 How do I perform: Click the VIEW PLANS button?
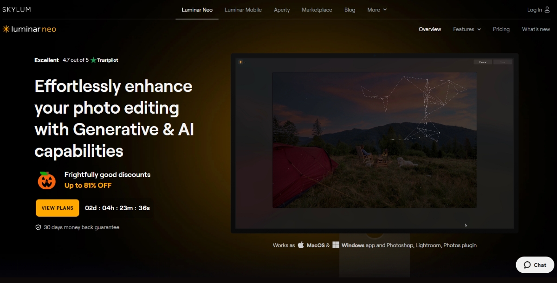pyautogui.click(x=58, y=208)
